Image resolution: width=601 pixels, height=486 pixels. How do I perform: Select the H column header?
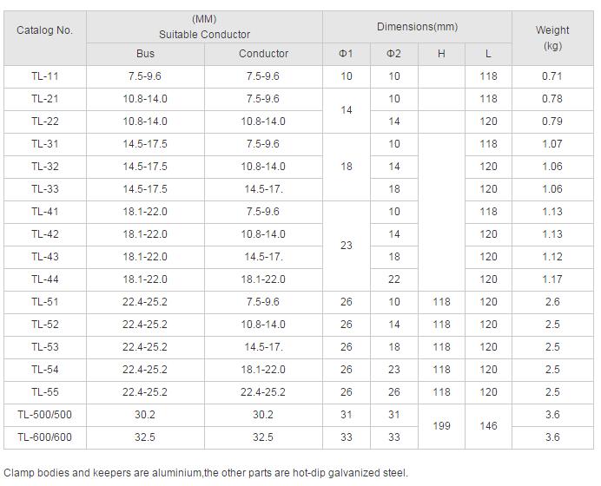coord(441,54)
